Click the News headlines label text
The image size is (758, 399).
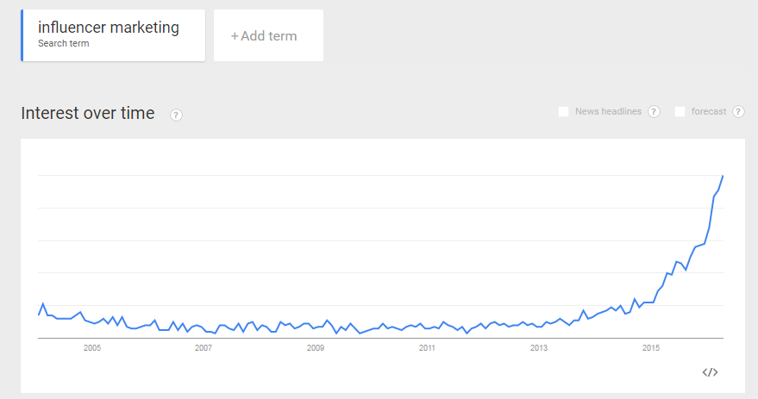click(x=608, y=112)
